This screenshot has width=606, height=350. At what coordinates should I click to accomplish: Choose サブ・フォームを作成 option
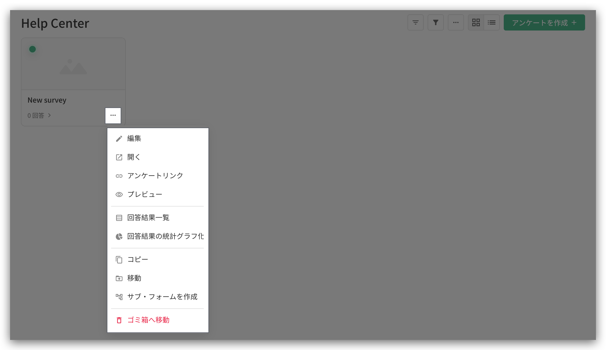[158, 297]
